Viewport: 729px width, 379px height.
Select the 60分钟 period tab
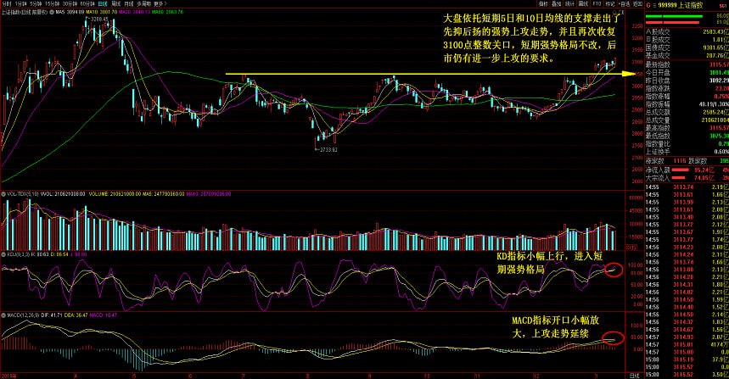87,3
